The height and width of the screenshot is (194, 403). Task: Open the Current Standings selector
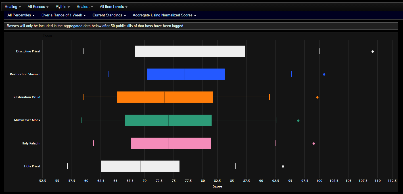click(x=109, y=15)
